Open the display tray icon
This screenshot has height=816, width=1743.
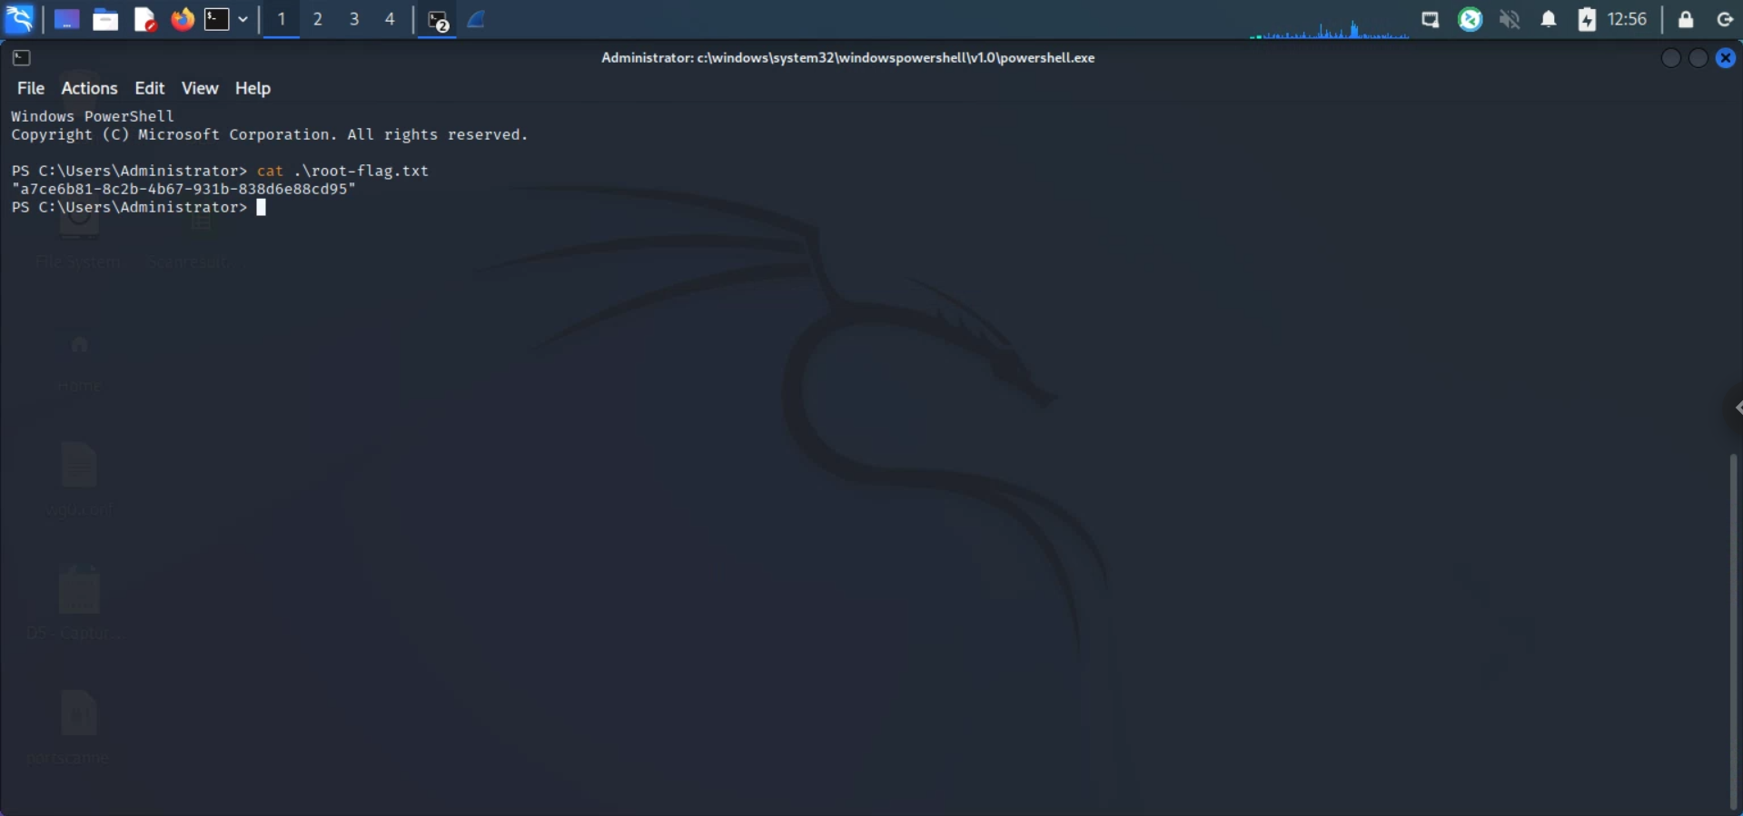(1431, 19)
